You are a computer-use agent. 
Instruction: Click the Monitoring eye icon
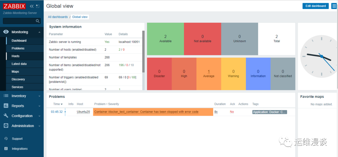click(6, 32)
